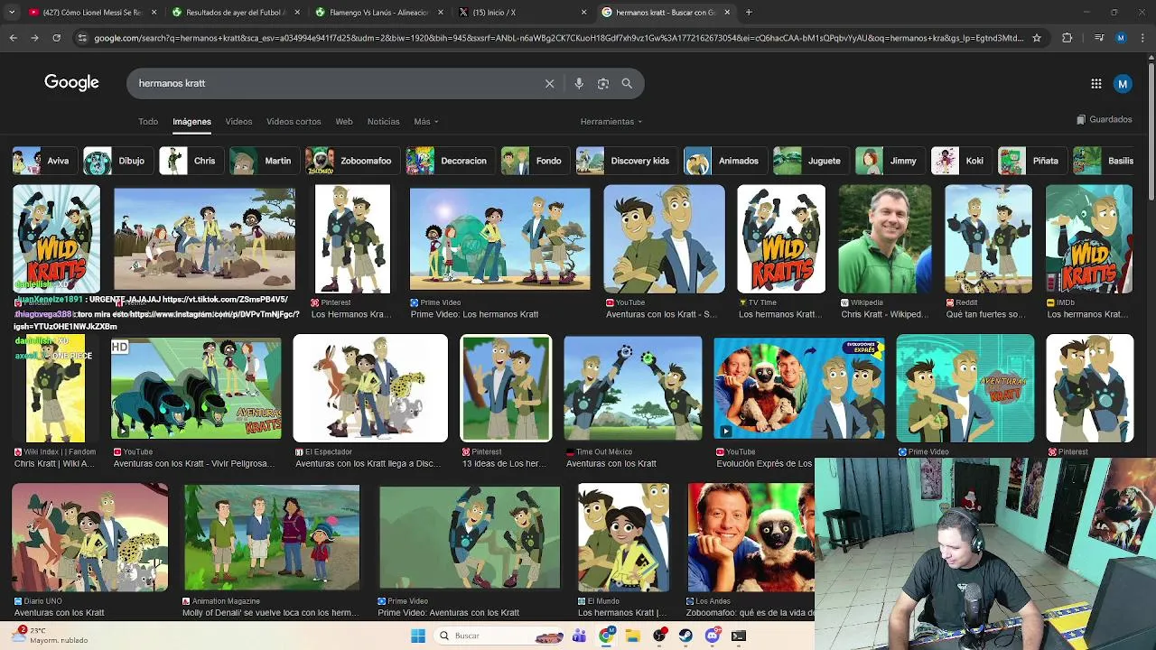Open Windows Start menu
Image resolution: width=1156 pixels, height=650 pixels.
418,636
